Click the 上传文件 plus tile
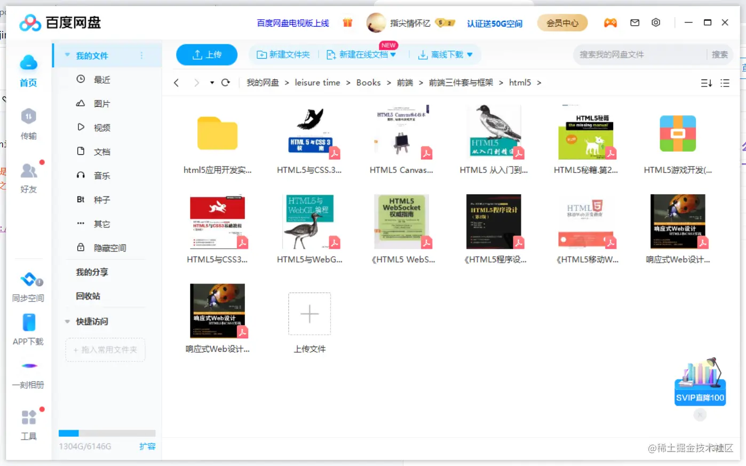This screenshot has height=466, width=746. click(x=309, y=314)
